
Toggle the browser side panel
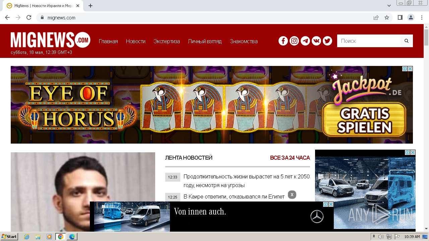[400, 17]
